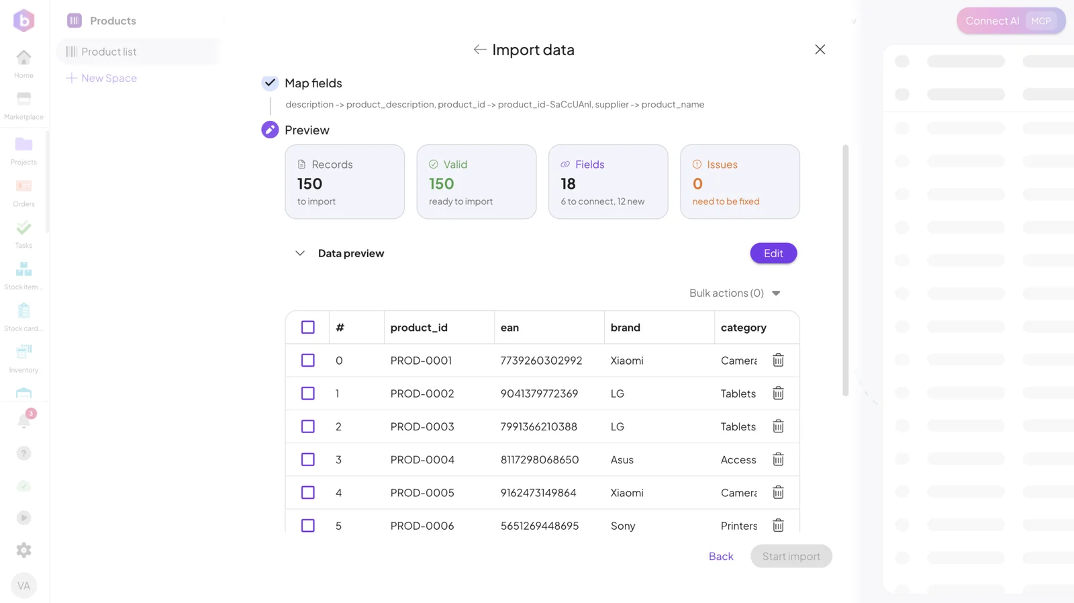Open the Marketplace sidebar icon
This screenshot has width=1074, height=603.
(23, 105)
